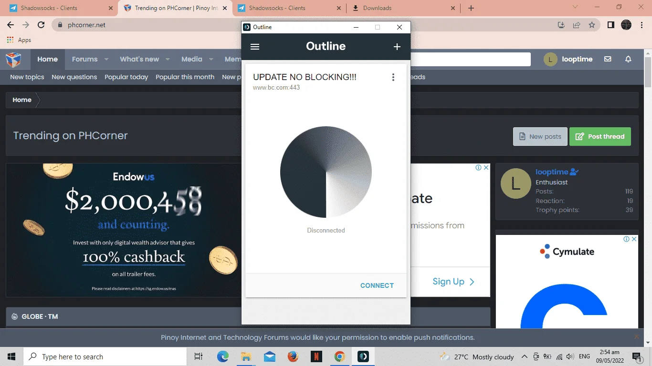Click the Endowus advertisement banner
Image resolution: width=652 pixels, height=366 pixels.
(x=124, y=230)
